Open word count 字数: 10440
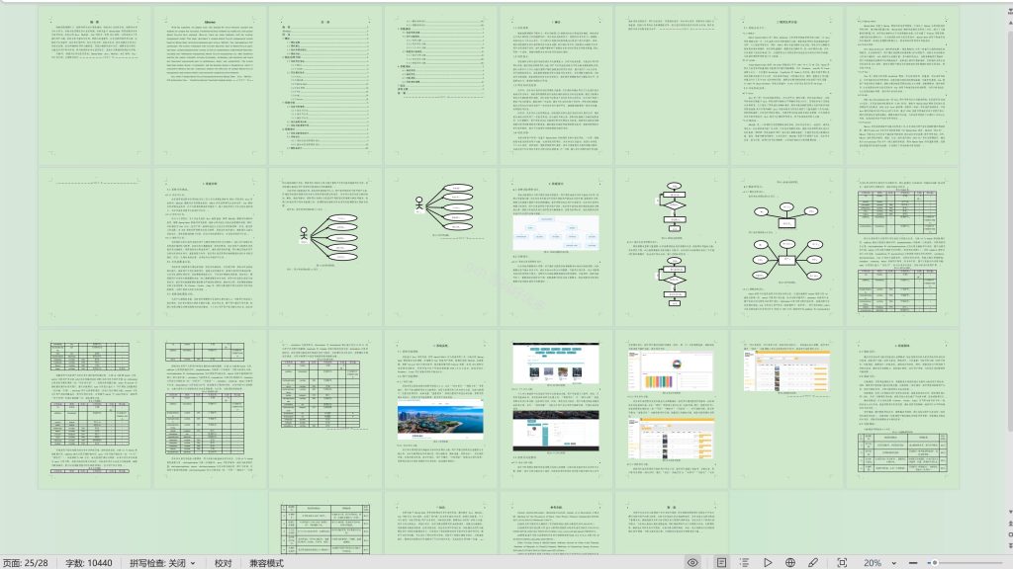This screenshot has width=1013, height=569. 88,562
